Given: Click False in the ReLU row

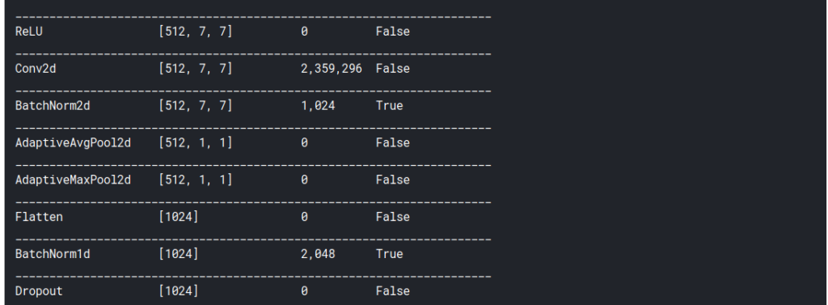Looking at the screenshot, I should pyautogui.click(x=393, y=32).
